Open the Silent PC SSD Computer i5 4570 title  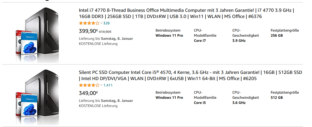pos(190,75)
